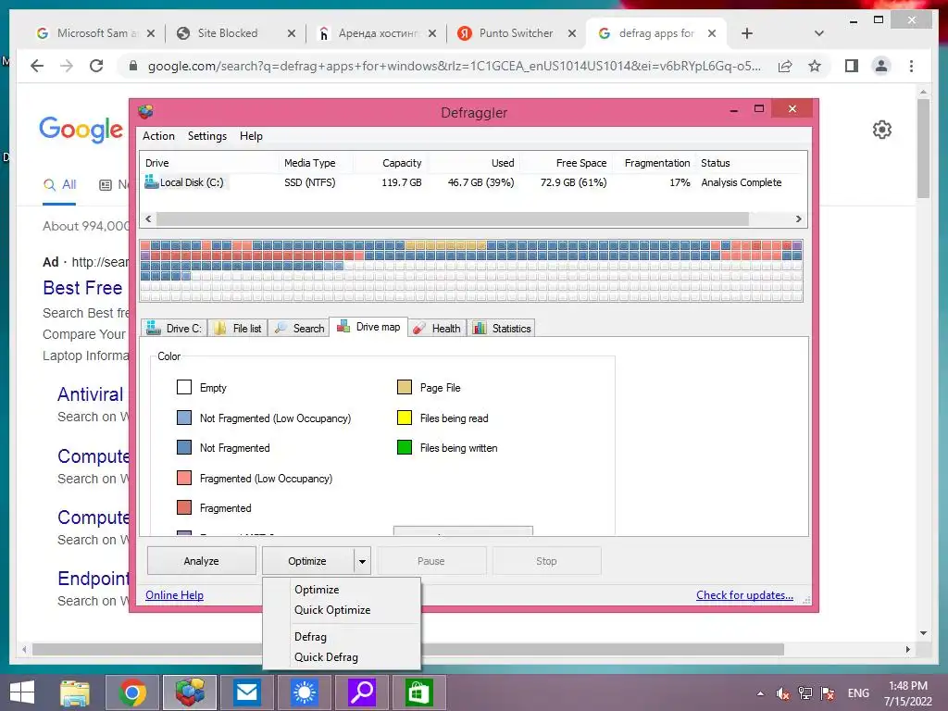Close the Аренда хостинг browser tab

tap(432, 34)
